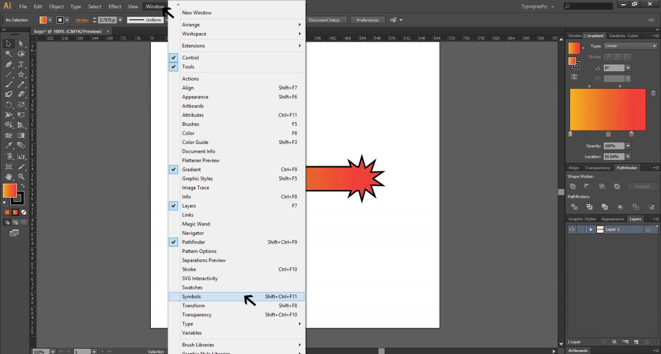The height and width of the screenshot is (354, 661).
Task: Swap fill and stroke colors
Action: 23,186
